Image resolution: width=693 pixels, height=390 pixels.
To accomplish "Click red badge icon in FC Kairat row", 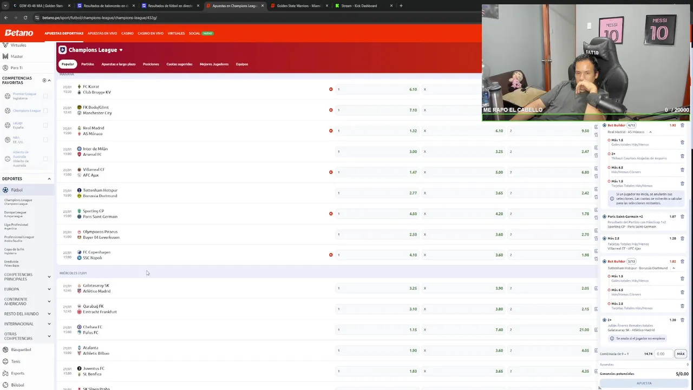I will [331, 89].
